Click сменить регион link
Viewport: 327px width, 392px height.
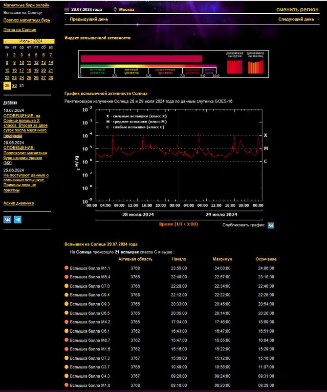[x=297, y=9]
